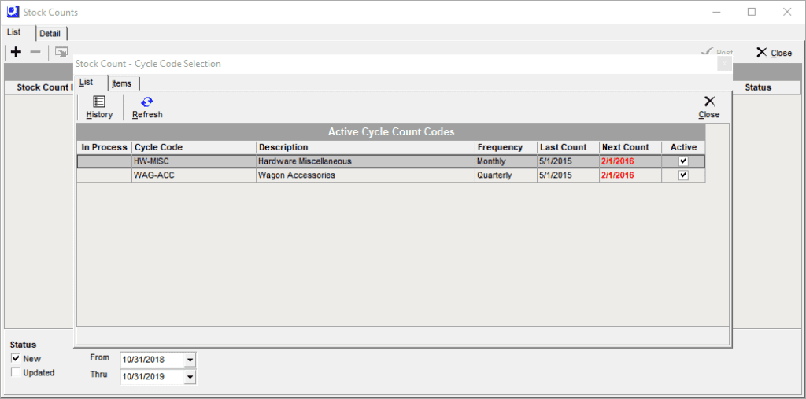Click Hardware Miscellaneous description cell

tap(365, 161)
